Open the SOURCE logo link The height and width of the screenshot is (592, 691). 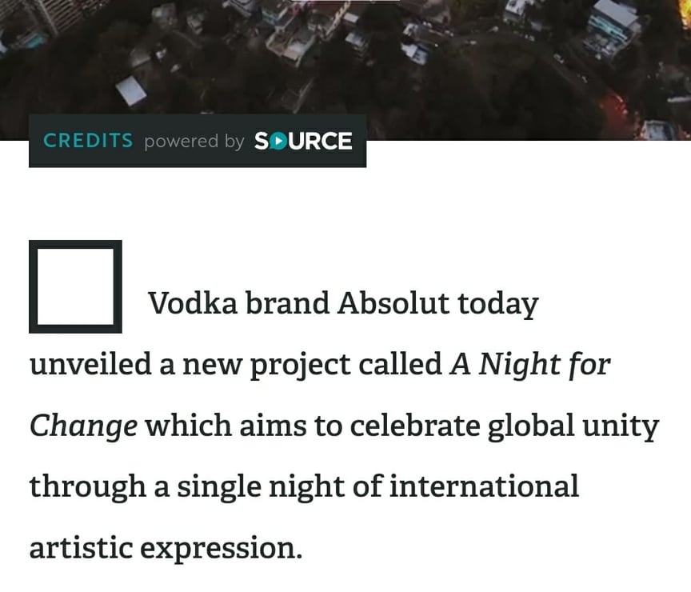303,142
